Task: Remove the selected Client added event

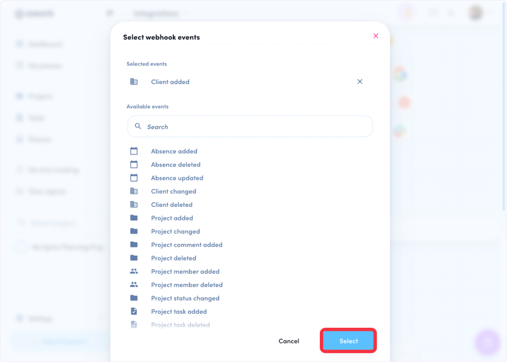Action: pos(360,82)
